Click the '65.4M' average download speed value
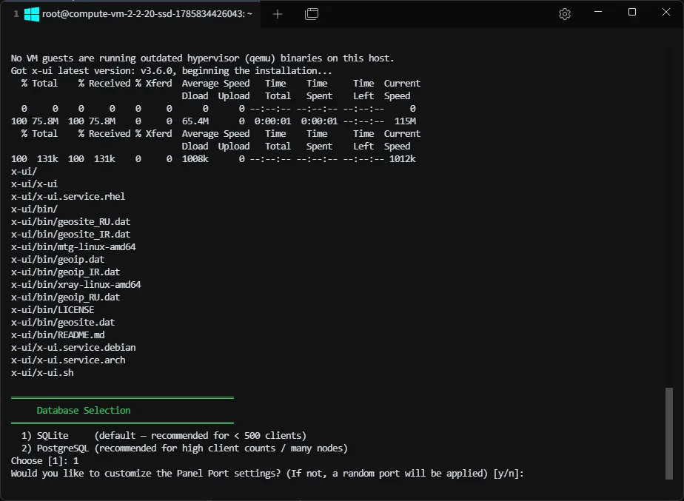 (195, 121)
